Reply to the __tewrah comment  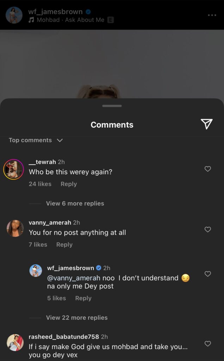[x=68, y=184]
